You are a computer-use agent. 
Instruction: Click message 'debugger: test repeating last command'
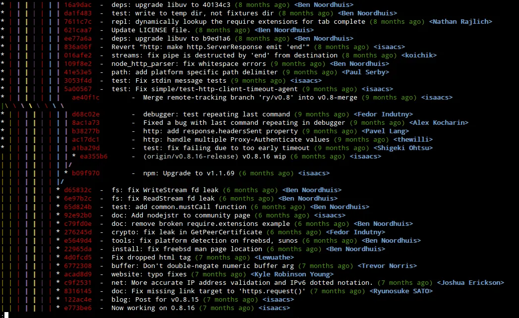[x=217, y=114]
